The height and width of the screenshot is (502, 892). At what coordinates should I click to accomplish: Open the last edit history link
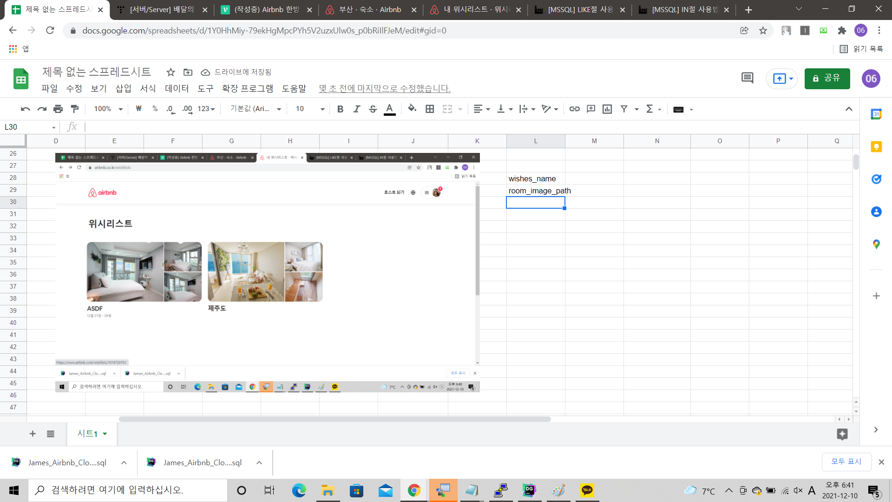384,88
